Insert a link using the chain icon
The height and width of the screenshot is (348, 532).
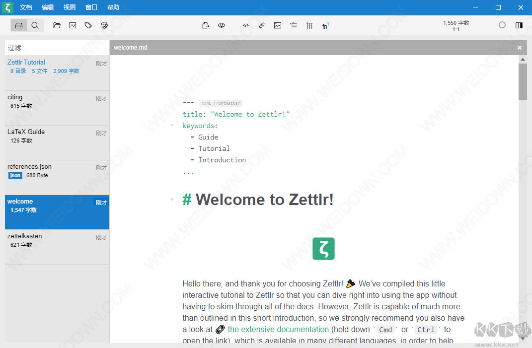pos(262,25)
